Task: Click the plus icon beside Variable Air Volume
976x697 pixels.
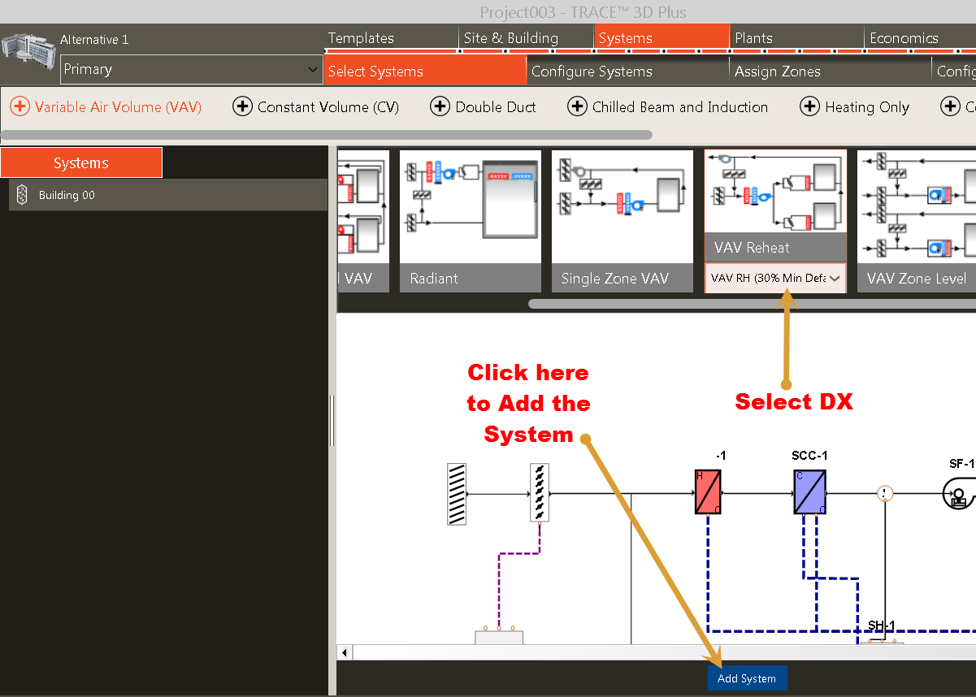Action: (20, 106)
